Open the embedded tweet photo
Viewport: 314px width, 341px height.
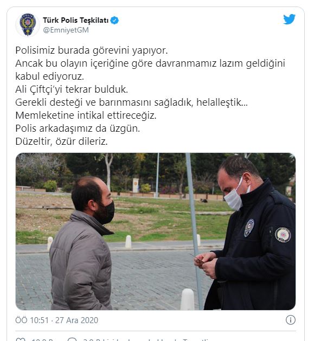(156, 231)
